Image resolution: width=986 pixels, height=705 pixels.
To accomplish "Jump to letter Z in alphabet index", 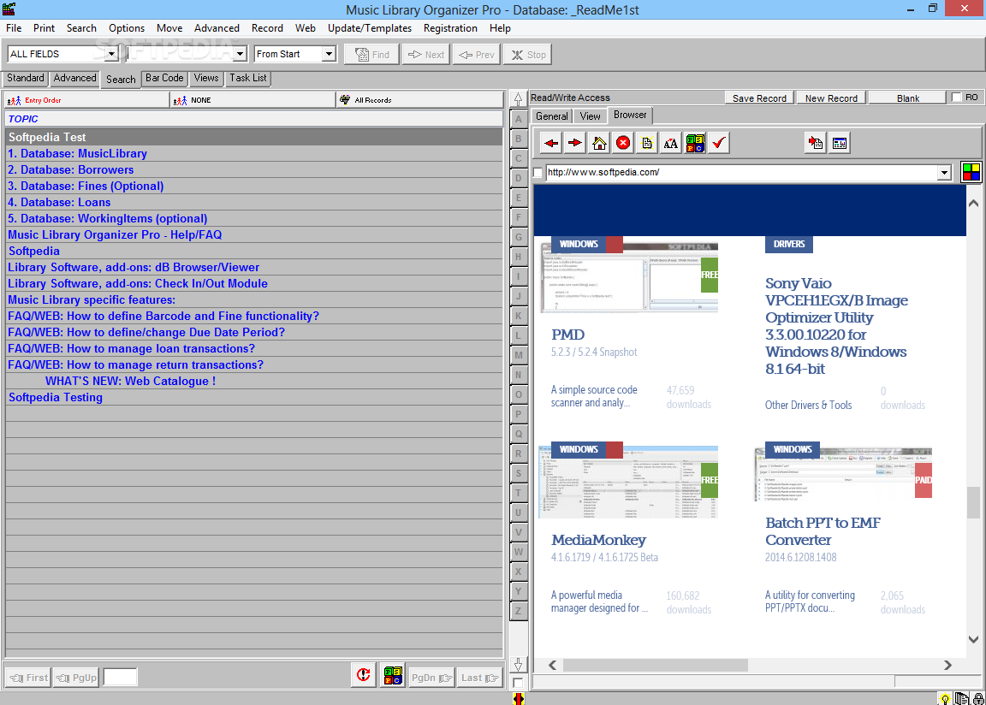I will [x=518, y=611].
